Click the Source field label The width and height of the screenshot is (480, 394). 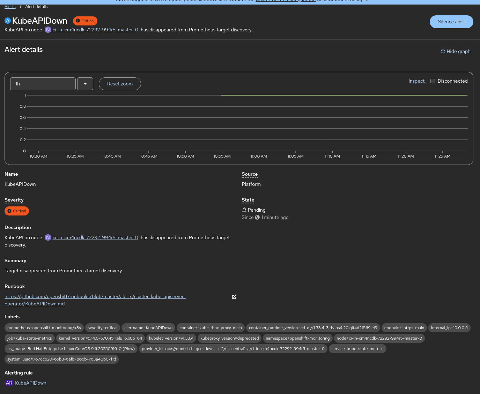coord(250,174)
